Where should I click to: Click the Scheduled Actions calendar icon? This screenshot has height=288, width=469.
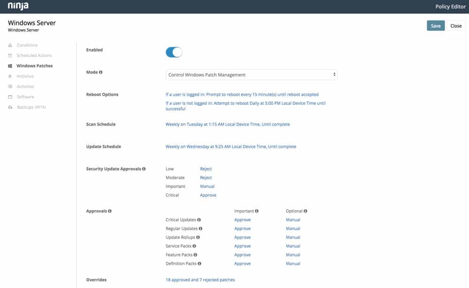tap(10, 55)
